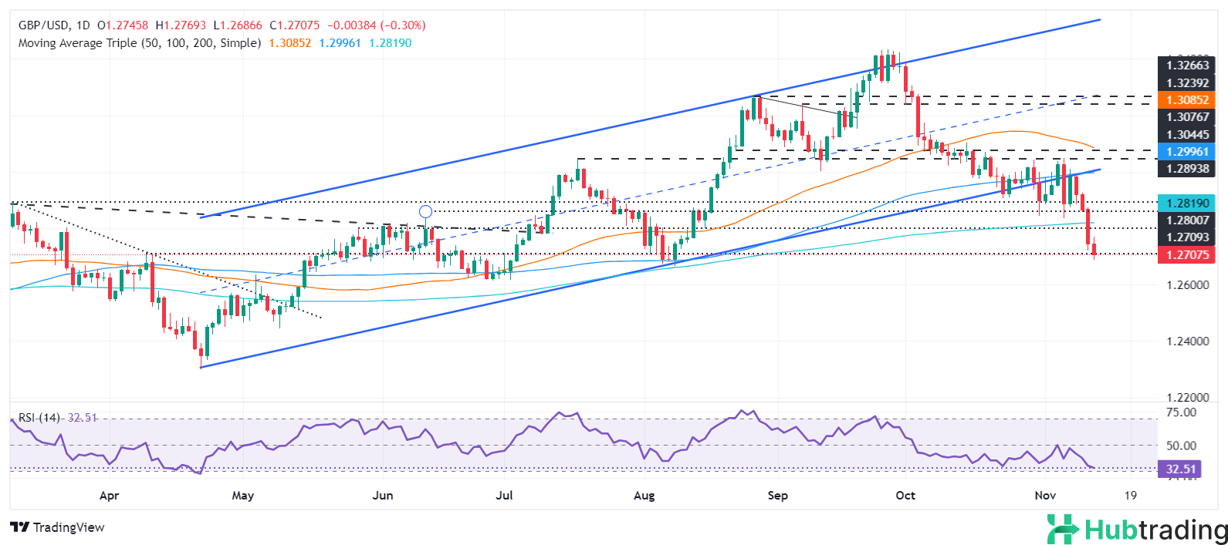Click the Nov label on the time axis

tap(1045, 495)
